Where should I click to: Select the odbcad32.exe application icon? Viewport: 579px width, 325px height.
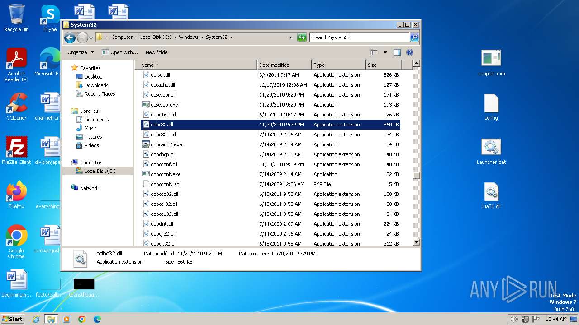click(146, 144)
